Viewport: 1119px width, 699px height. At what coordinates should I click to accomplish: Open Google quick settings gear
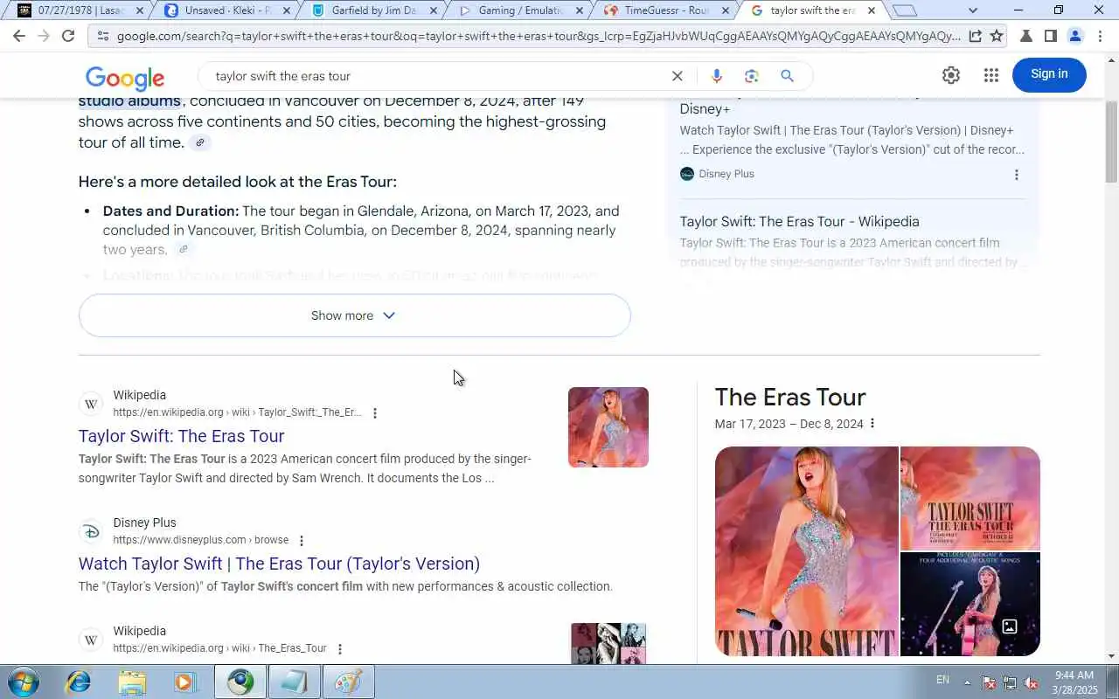951,75
